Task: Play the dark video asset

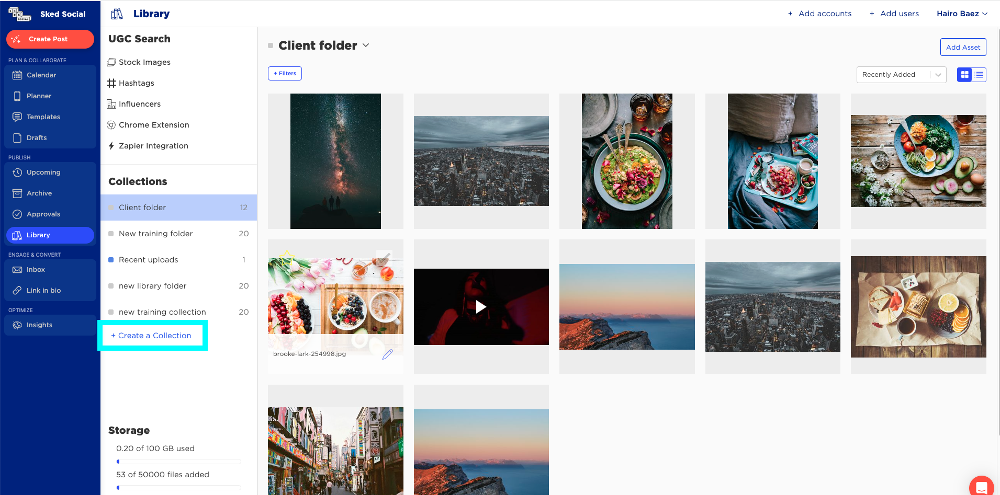Action: [481, 307]
